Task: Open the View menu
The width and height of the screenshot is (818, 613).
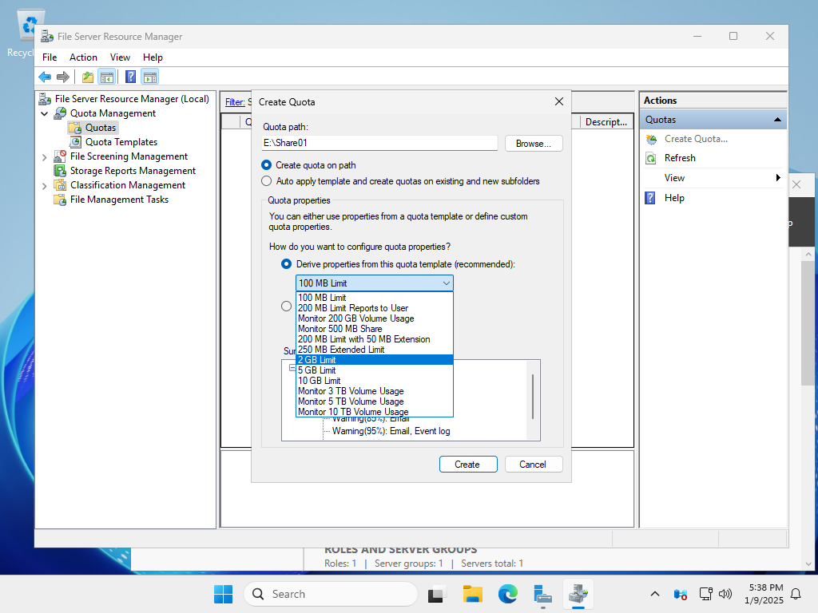Action: [120, 57]
